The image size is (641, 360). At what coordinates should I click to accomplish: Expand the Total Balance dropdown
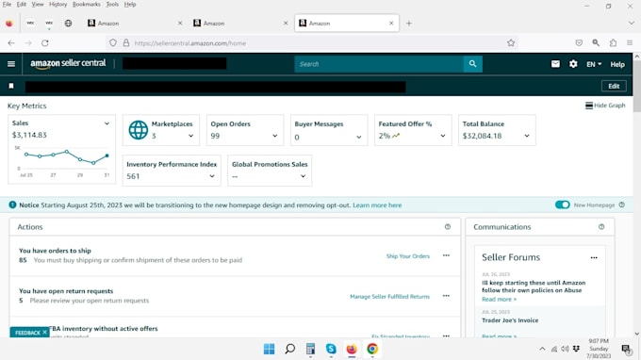point(527,136)
